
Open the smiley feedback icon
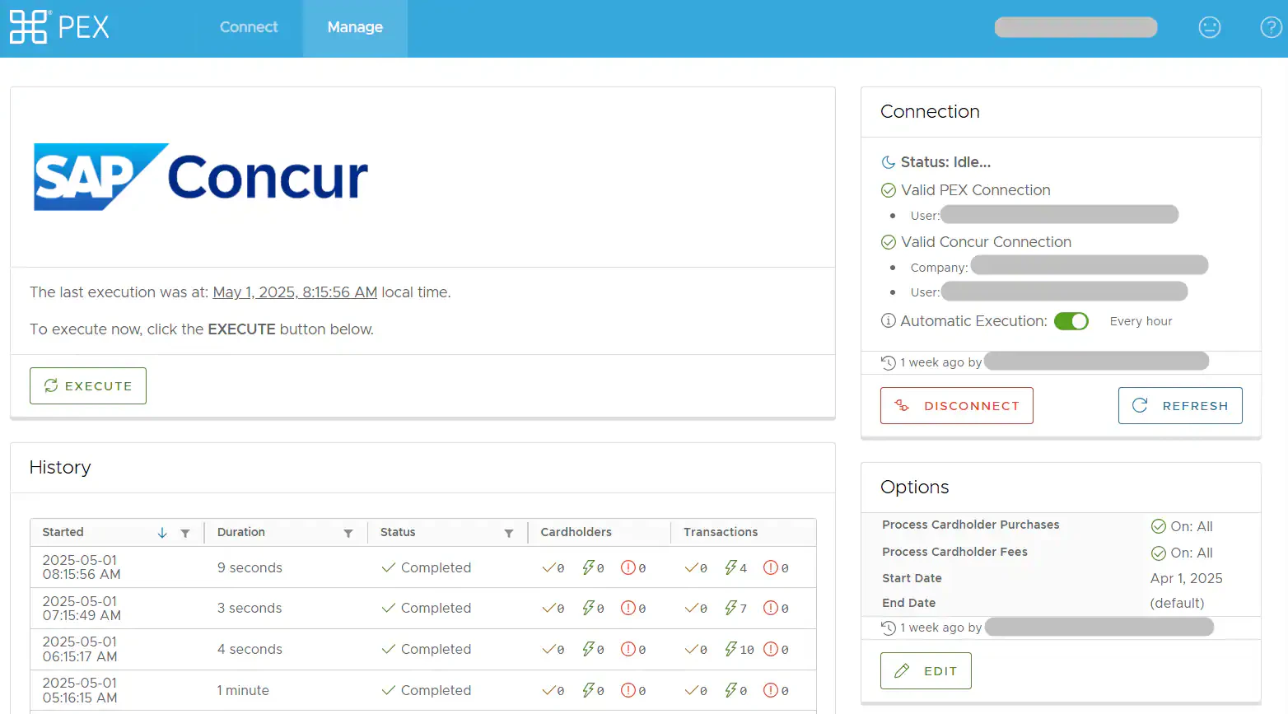pyautogui.click(x=1209, y=27)
